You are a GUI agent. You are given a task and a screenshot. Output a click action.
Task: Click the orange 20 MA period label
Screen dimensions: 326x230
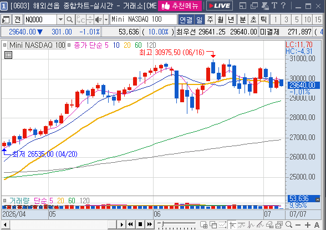click(x=127, y=45)
